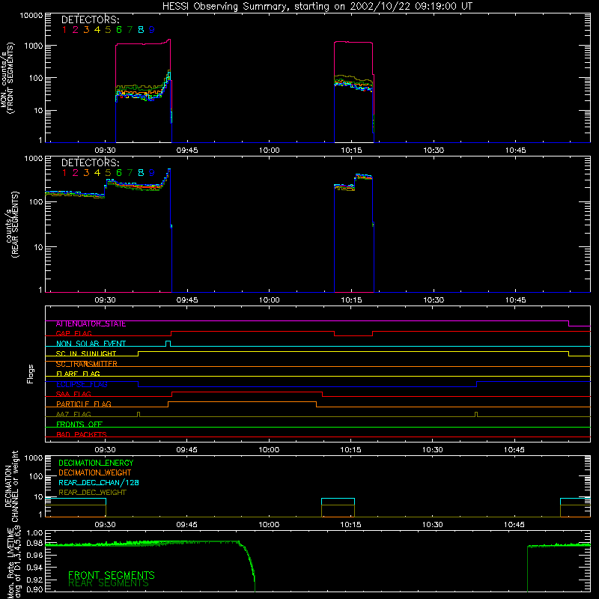Select detector "6" in rear segments legend
Screen dimensions: 599x599
119,173
